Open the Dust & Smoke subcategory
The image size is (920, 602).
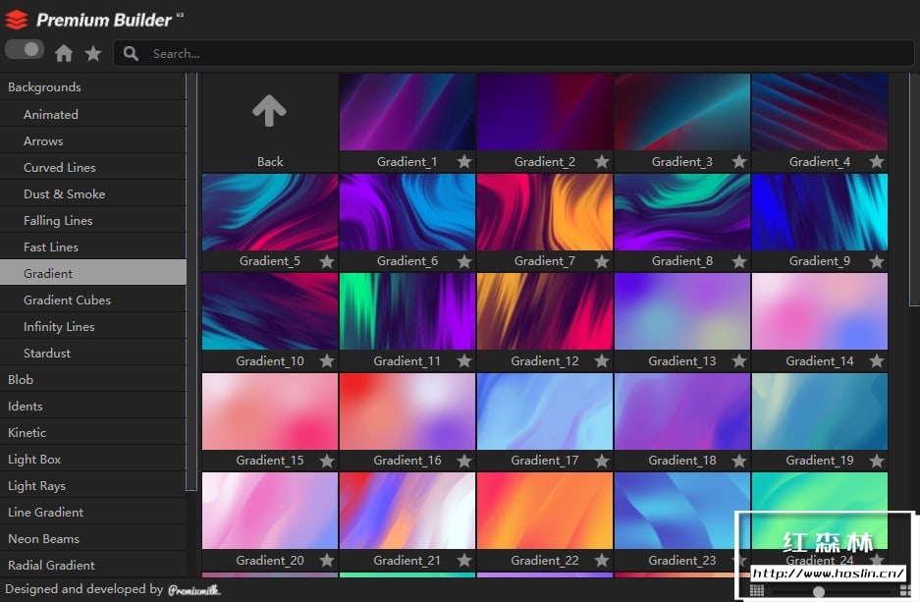[64, 193]
